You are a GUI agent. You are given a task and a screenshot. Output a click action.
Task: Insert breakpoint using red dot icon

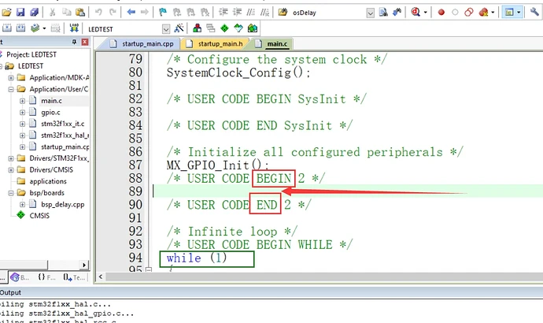point(441,12)
